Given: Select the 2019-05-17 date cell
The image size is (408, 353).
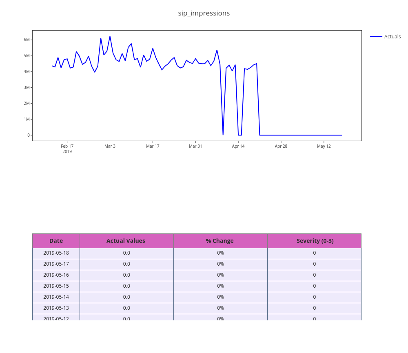Looking at the screenshot, I should point(56,264).
